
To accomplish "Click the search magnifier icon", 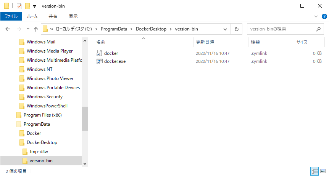I will click(x=318, y=29).
